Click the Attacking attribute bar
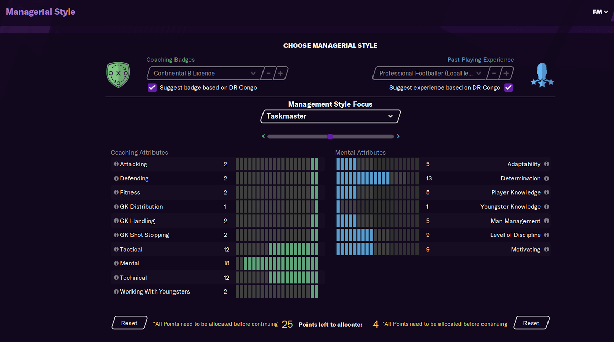 (277, 164)
